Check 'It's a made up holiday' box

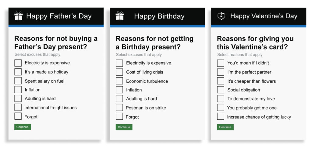click(18, 72)
